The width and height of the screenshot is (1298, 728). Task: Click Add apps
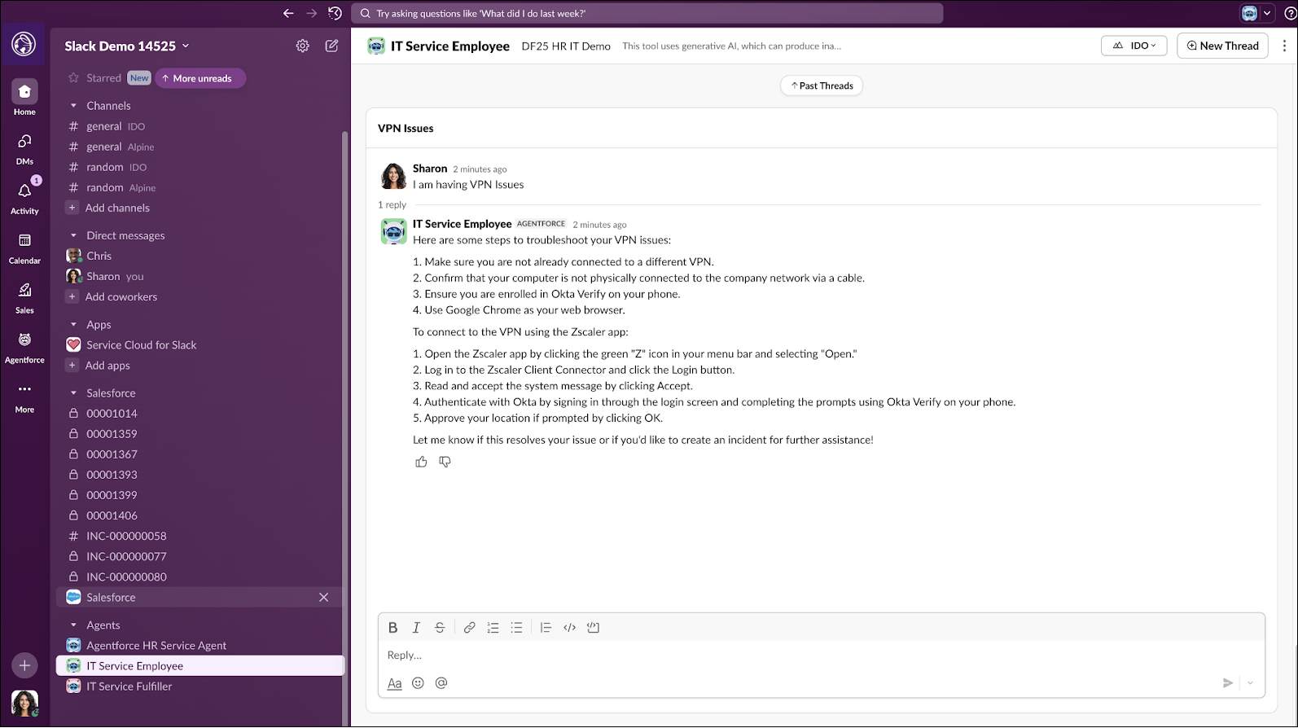tap(107, 366)
